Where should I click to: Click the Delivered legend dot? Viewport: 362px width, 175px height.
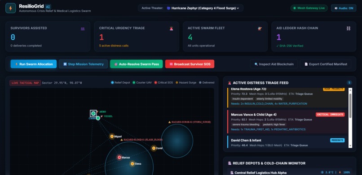tap(200, 82)
